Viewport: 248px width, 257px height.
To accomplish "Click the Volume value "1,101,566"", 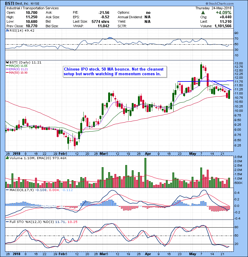I will pos(223,26).
